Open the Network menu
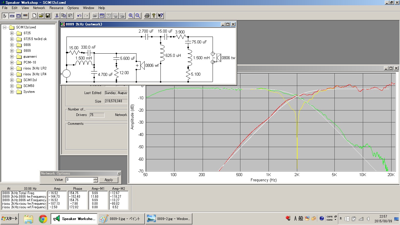This screenshot has width=400, height=225. click(39, 8)
